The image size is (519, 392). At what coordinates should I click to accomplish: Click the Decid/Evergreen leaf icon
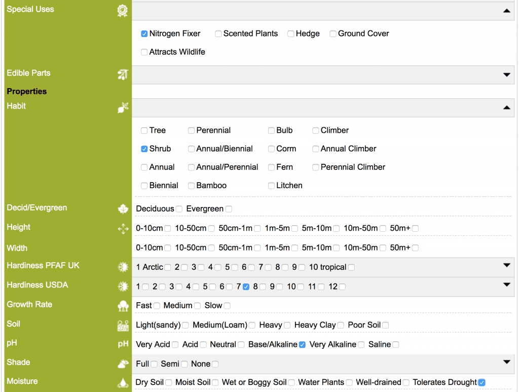click(123, 209)
